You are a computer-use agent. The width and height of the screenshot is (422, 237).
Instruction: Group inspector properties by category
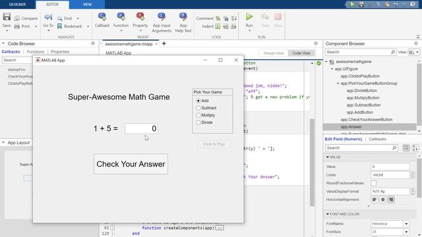coord(406,147)
